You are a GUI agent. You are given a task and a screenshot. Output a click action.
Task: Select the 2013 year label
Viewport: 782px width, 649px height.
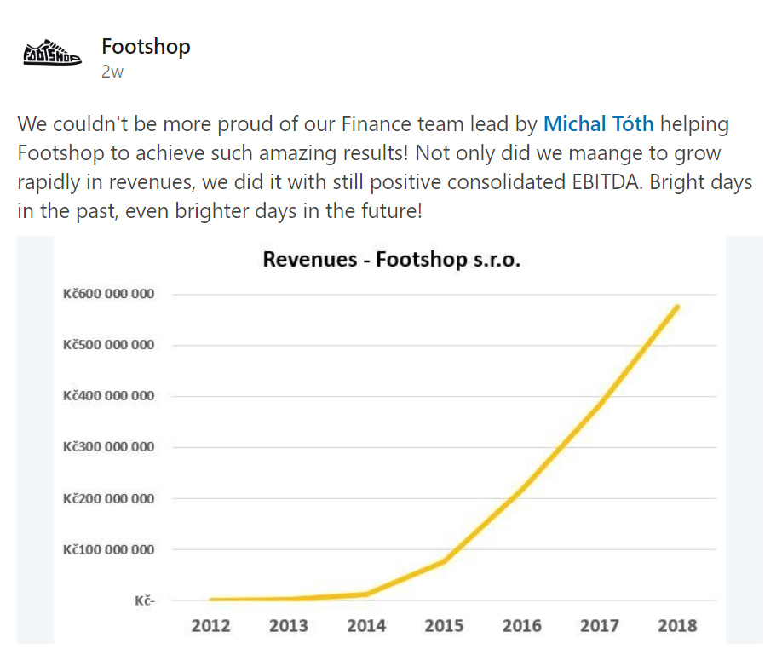289,626
